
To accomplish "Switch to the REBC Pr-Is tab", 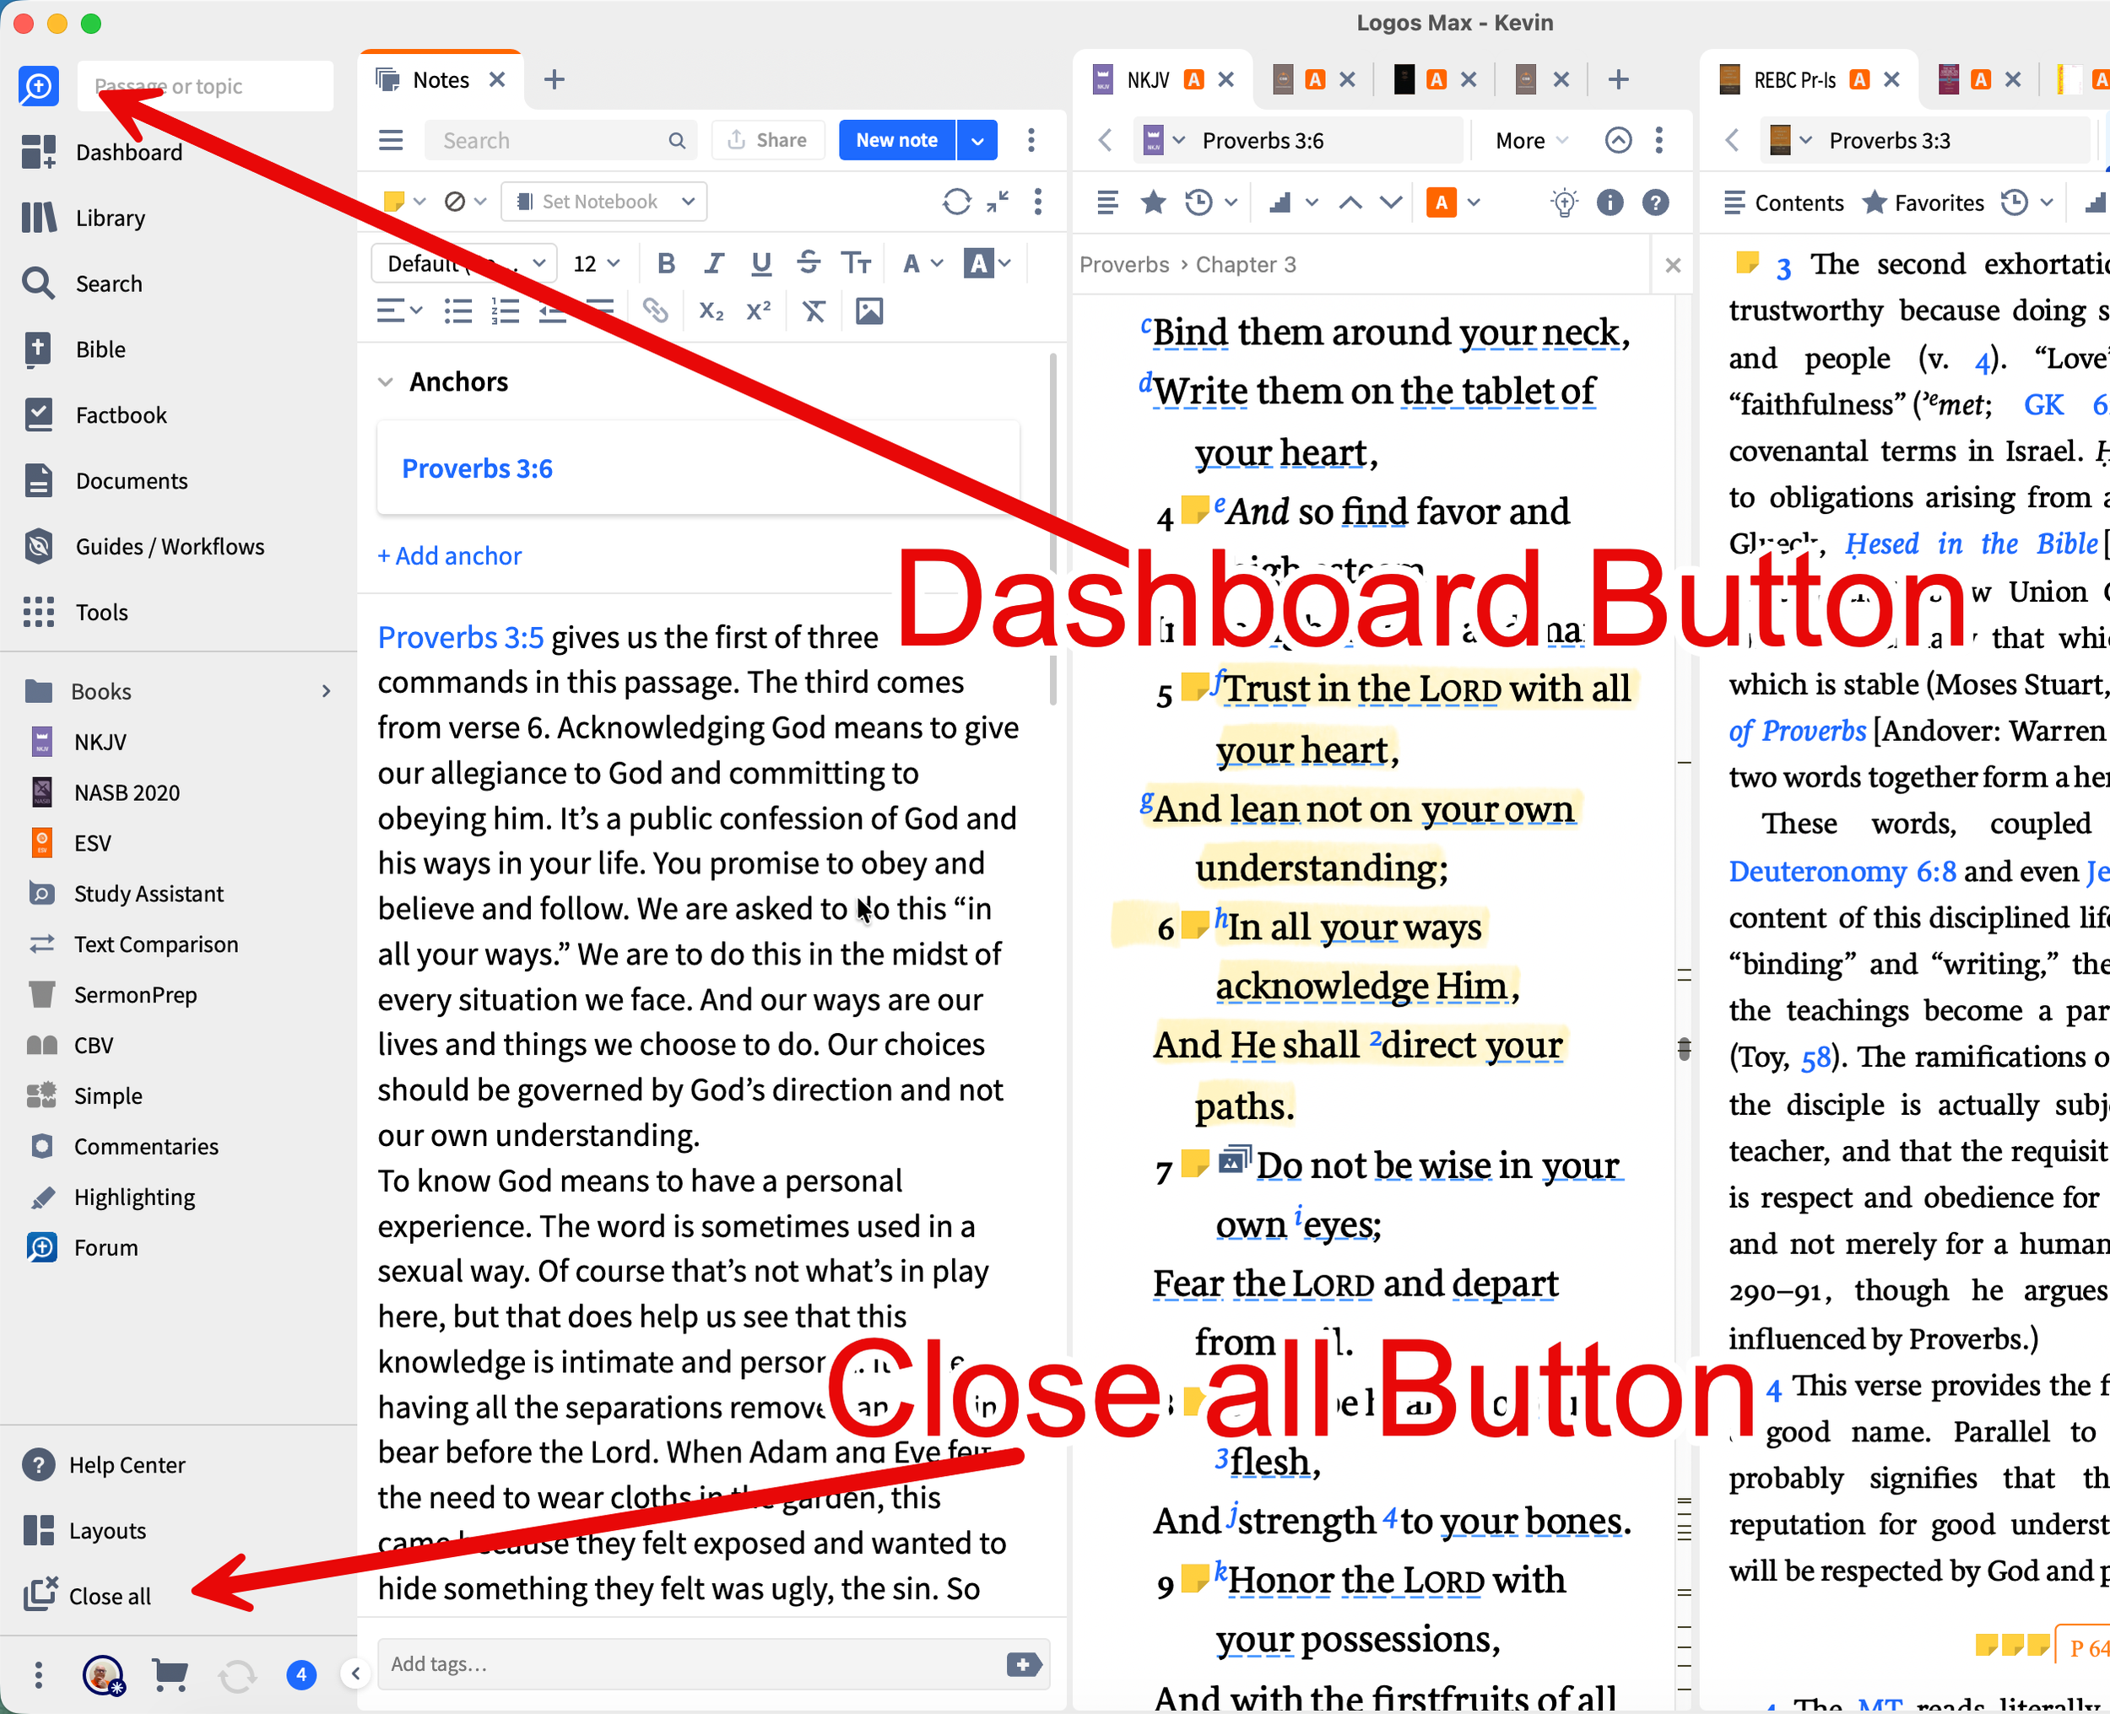I will (x=1793, y=80).
